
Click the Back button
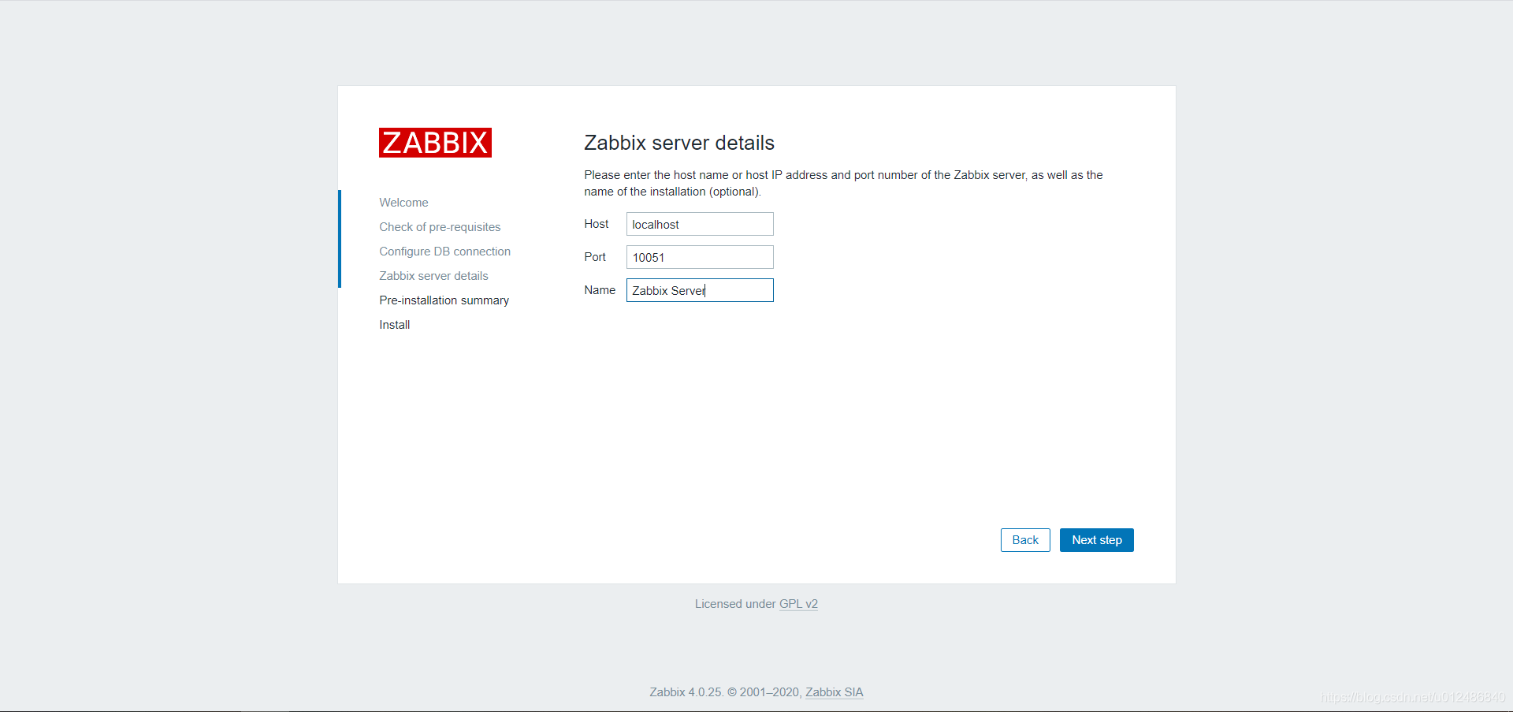coord(1025,540)
